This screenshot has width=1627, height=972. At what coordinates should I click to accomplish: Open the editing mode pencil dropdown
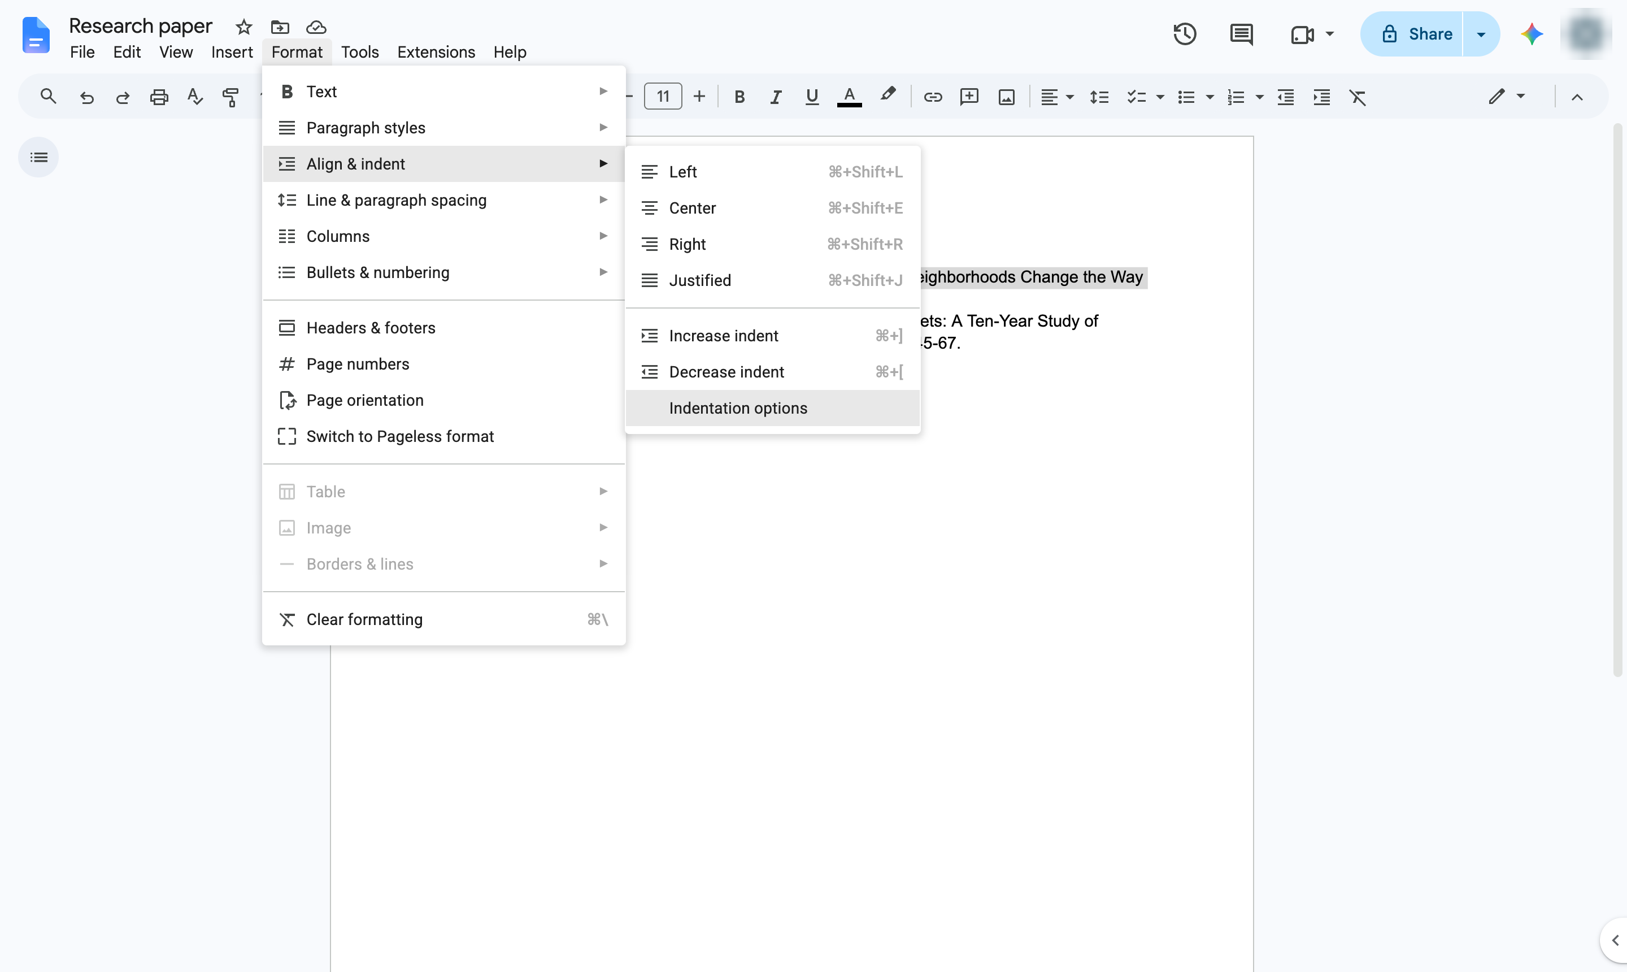1507,97
